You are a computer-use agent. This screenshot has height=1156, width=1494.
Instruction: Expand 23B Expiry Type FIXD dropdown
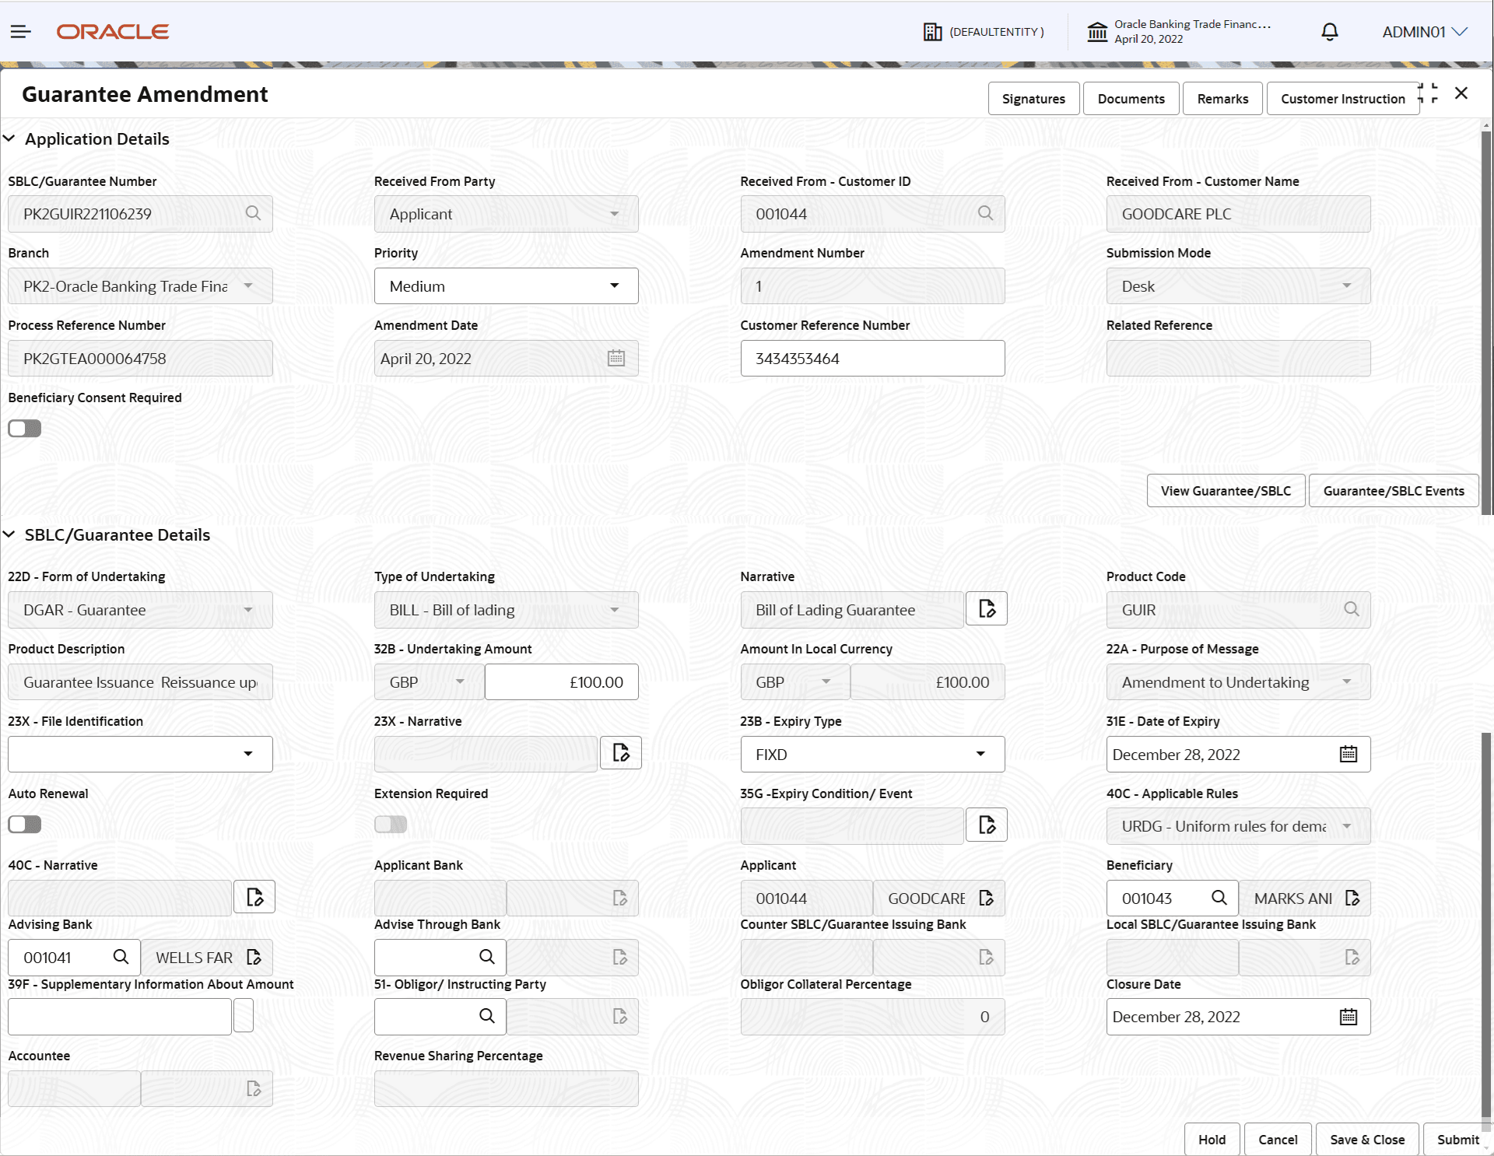871,755
